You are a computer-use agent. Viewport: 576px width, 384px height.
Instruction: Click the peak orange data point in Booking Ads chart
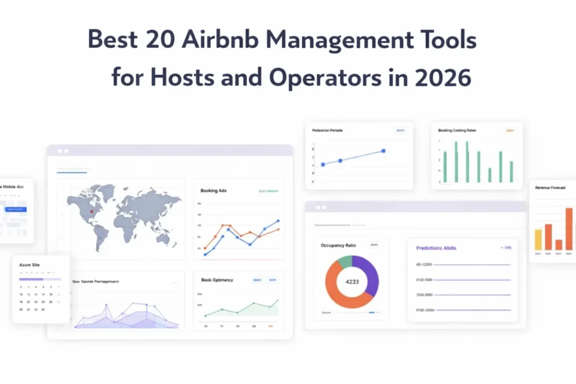tap(223, 225)
